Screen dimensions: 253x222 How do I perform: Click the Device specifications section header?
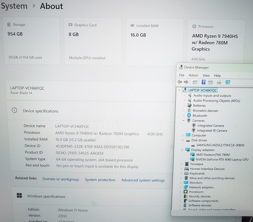coord(91,111)
